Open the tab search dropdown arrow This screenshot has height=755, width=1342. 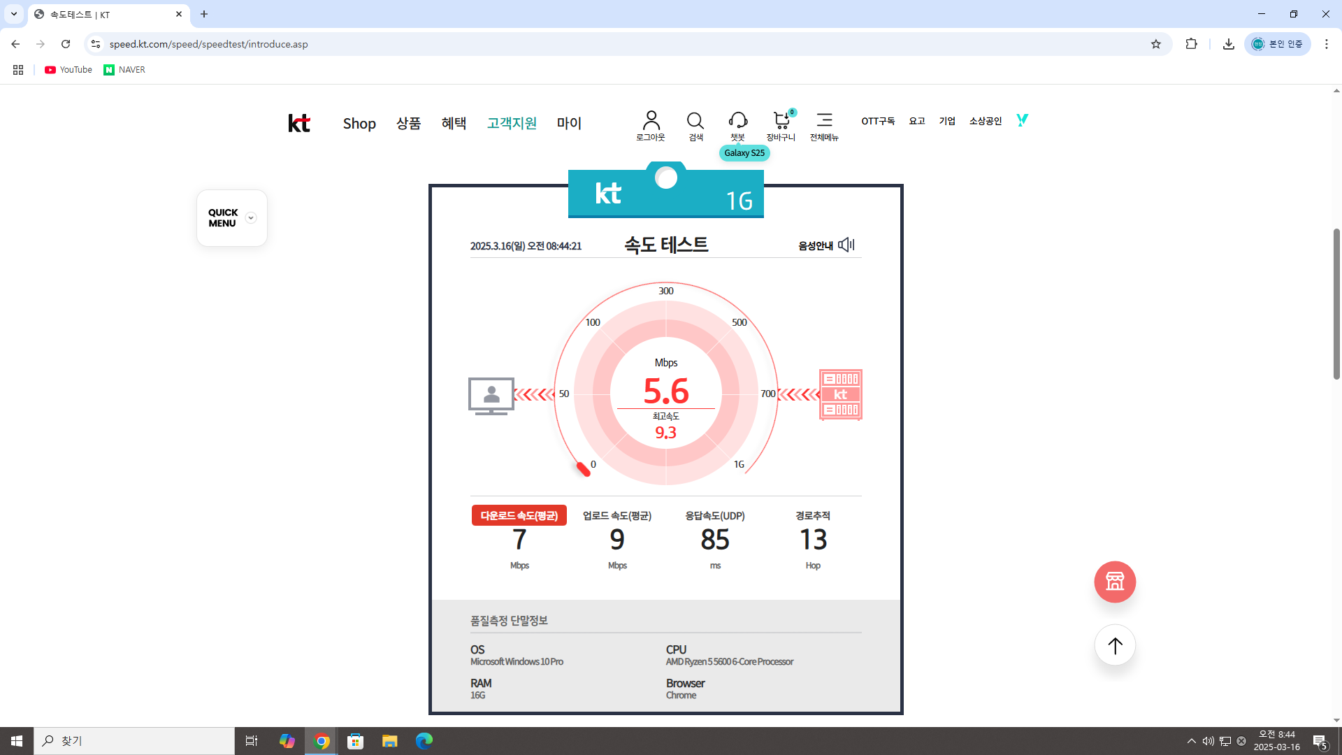point(14,14)
